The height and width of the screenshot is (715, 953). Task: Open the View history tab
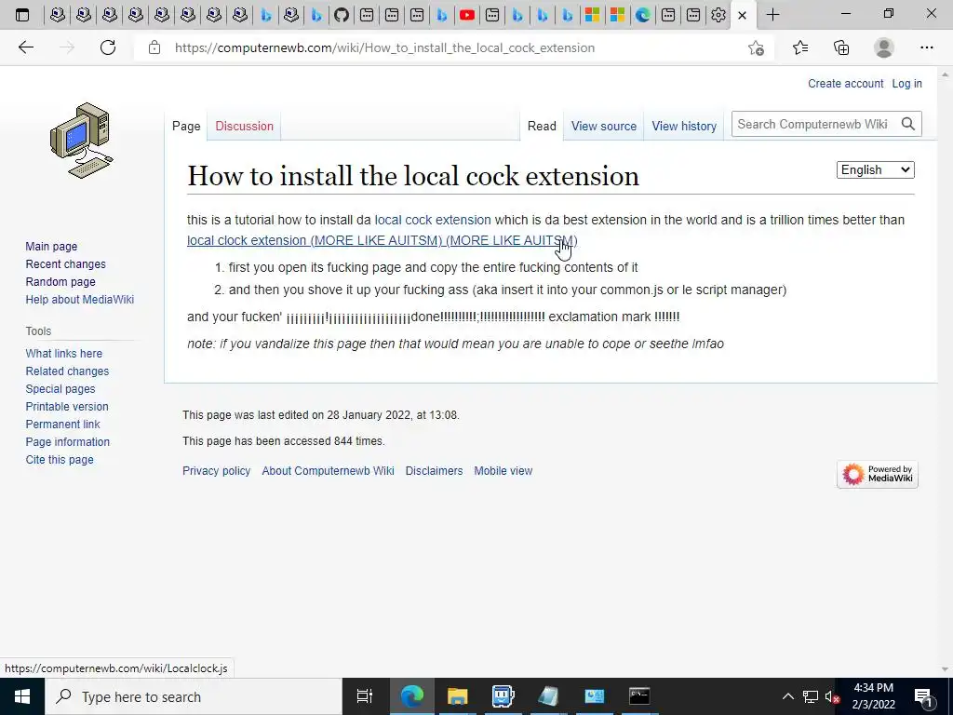point(684,126)
